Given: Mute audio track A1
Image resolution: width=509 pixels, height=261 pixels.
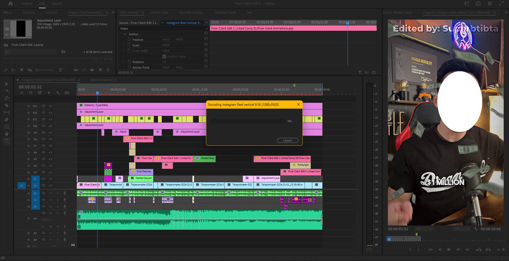Looking at the screenshot, I should point(50,193).
